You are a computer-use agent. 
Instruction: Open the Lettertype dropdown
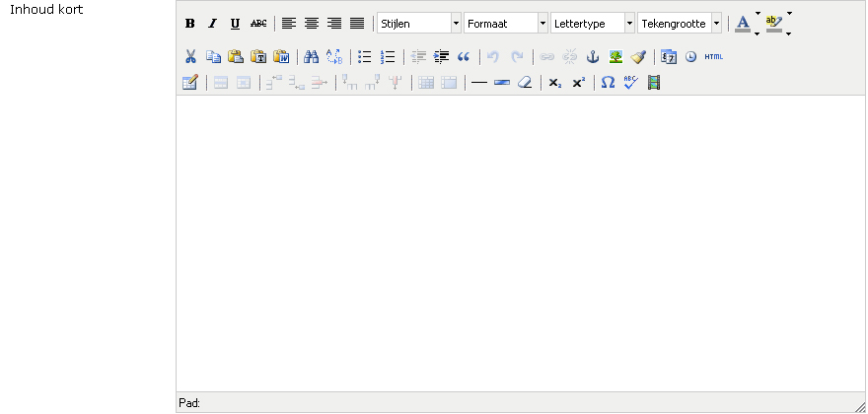coord(593,24)
